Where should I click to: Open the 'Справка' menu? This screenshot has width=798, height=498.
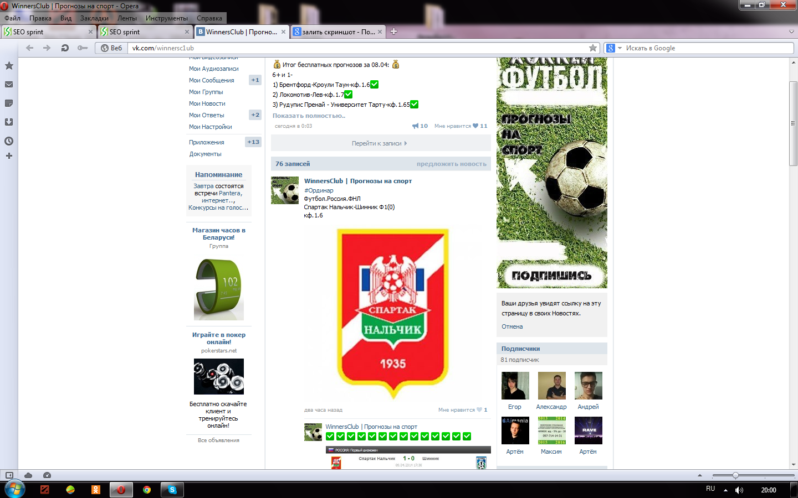(x=209, y=18)
